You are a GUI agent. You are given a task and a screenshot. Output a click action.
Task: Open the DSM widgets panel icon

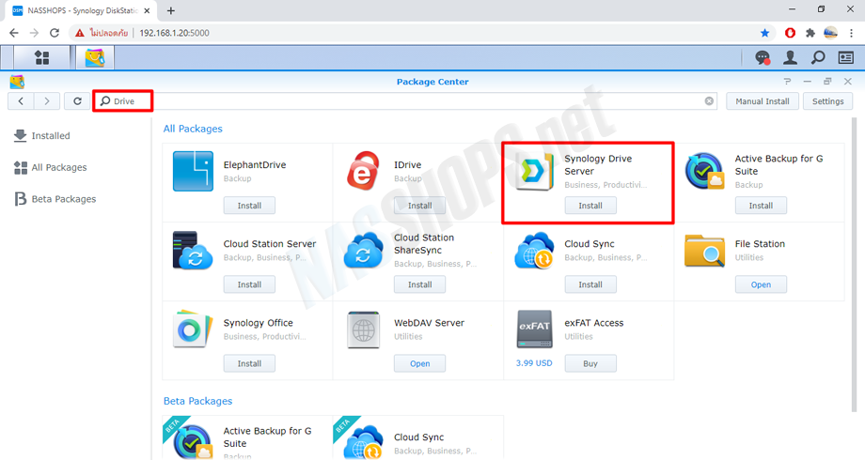(845, 57)
